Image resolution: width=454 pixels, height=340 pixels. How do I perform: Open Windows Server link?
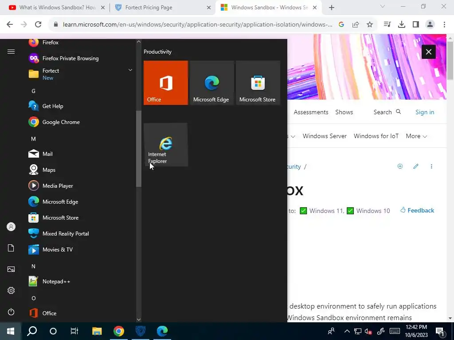tap(325, 136)
